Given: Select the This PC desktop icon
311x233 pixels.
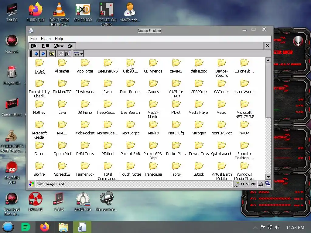Looking at the screenshot, I should (x=12, y=12).
